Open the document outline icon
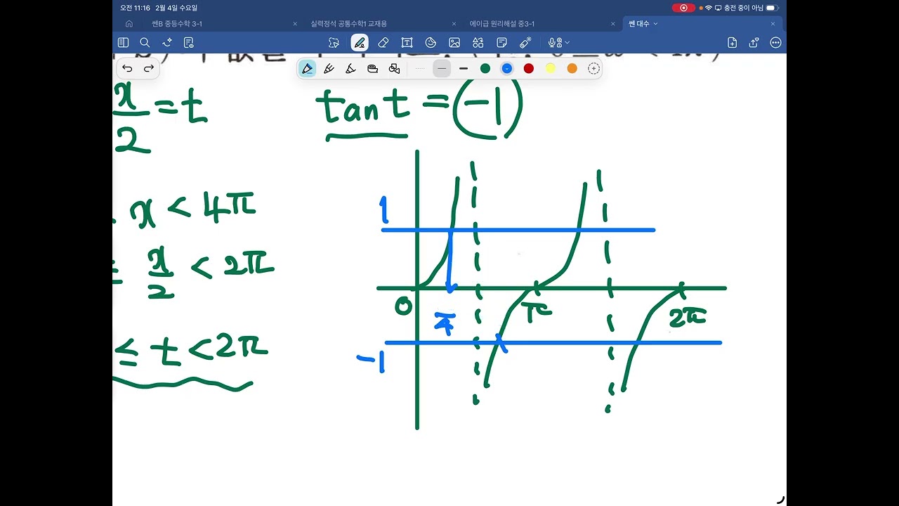The height and width of the screenshot is (506, 899). pos(188,42)
